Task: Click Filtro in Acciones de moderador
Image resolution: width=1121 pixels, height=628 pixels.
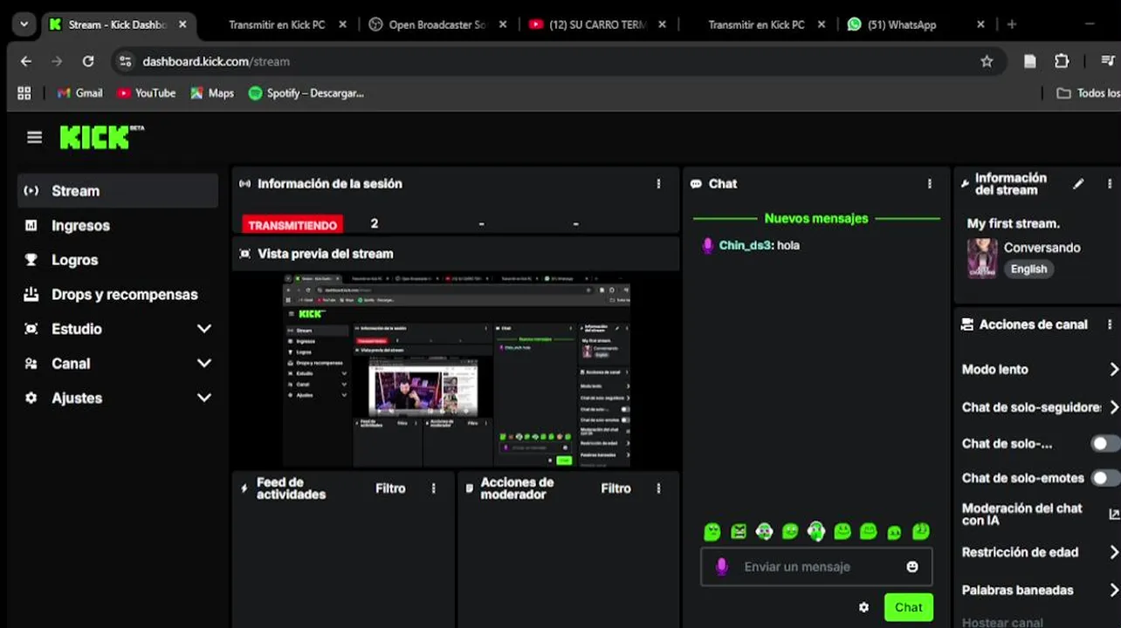Action: [x=616, y=488]
